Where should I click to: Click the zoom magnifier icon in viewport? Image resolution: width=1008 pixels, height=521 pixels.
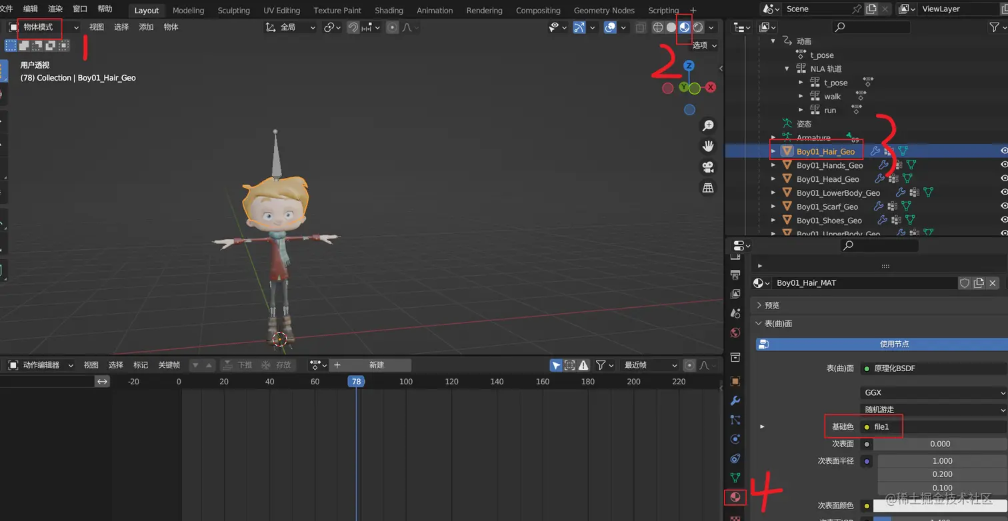tap(708, 126)
